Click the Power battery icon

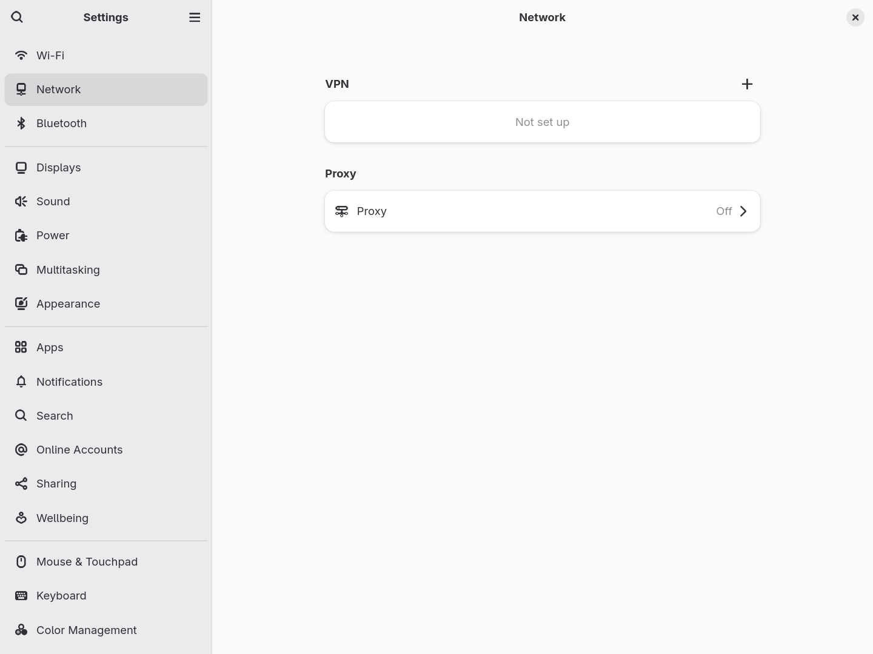[21, 235]
